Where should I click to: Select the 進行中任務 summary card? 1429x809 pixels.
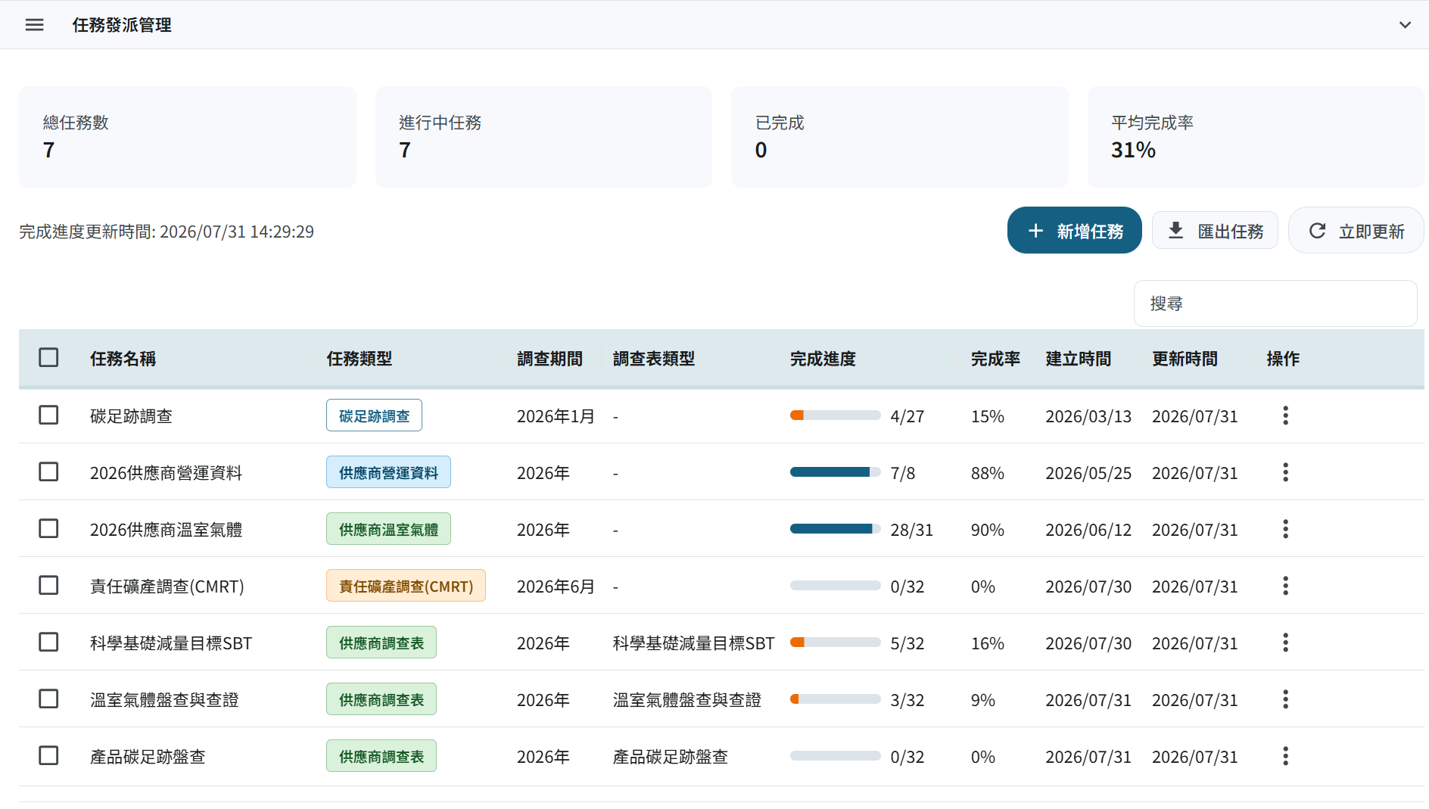pos(543,137)
